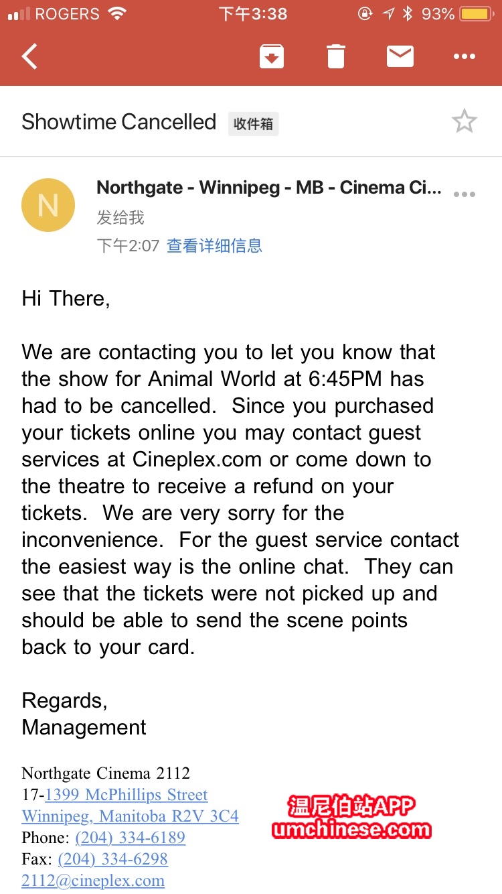
Task: Tap the 发给我 recipient line
Action: pos(120,218)
